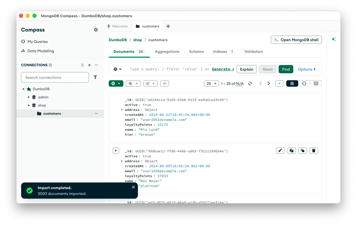Run query with Find button
Viewport: 357px width, 225px height.
pyautogui.click(x=286, y=69)
